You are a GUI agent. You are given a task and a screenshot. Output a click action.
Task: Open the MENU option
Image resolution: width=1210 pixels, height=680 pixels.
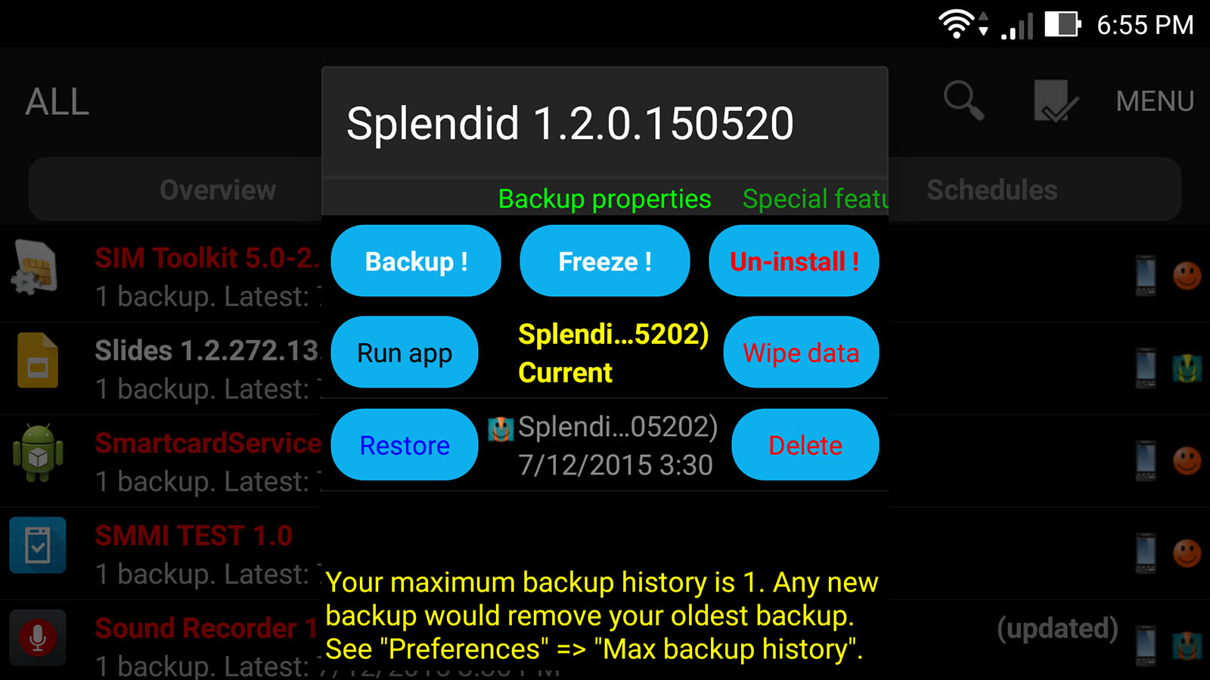(1155, 101)
